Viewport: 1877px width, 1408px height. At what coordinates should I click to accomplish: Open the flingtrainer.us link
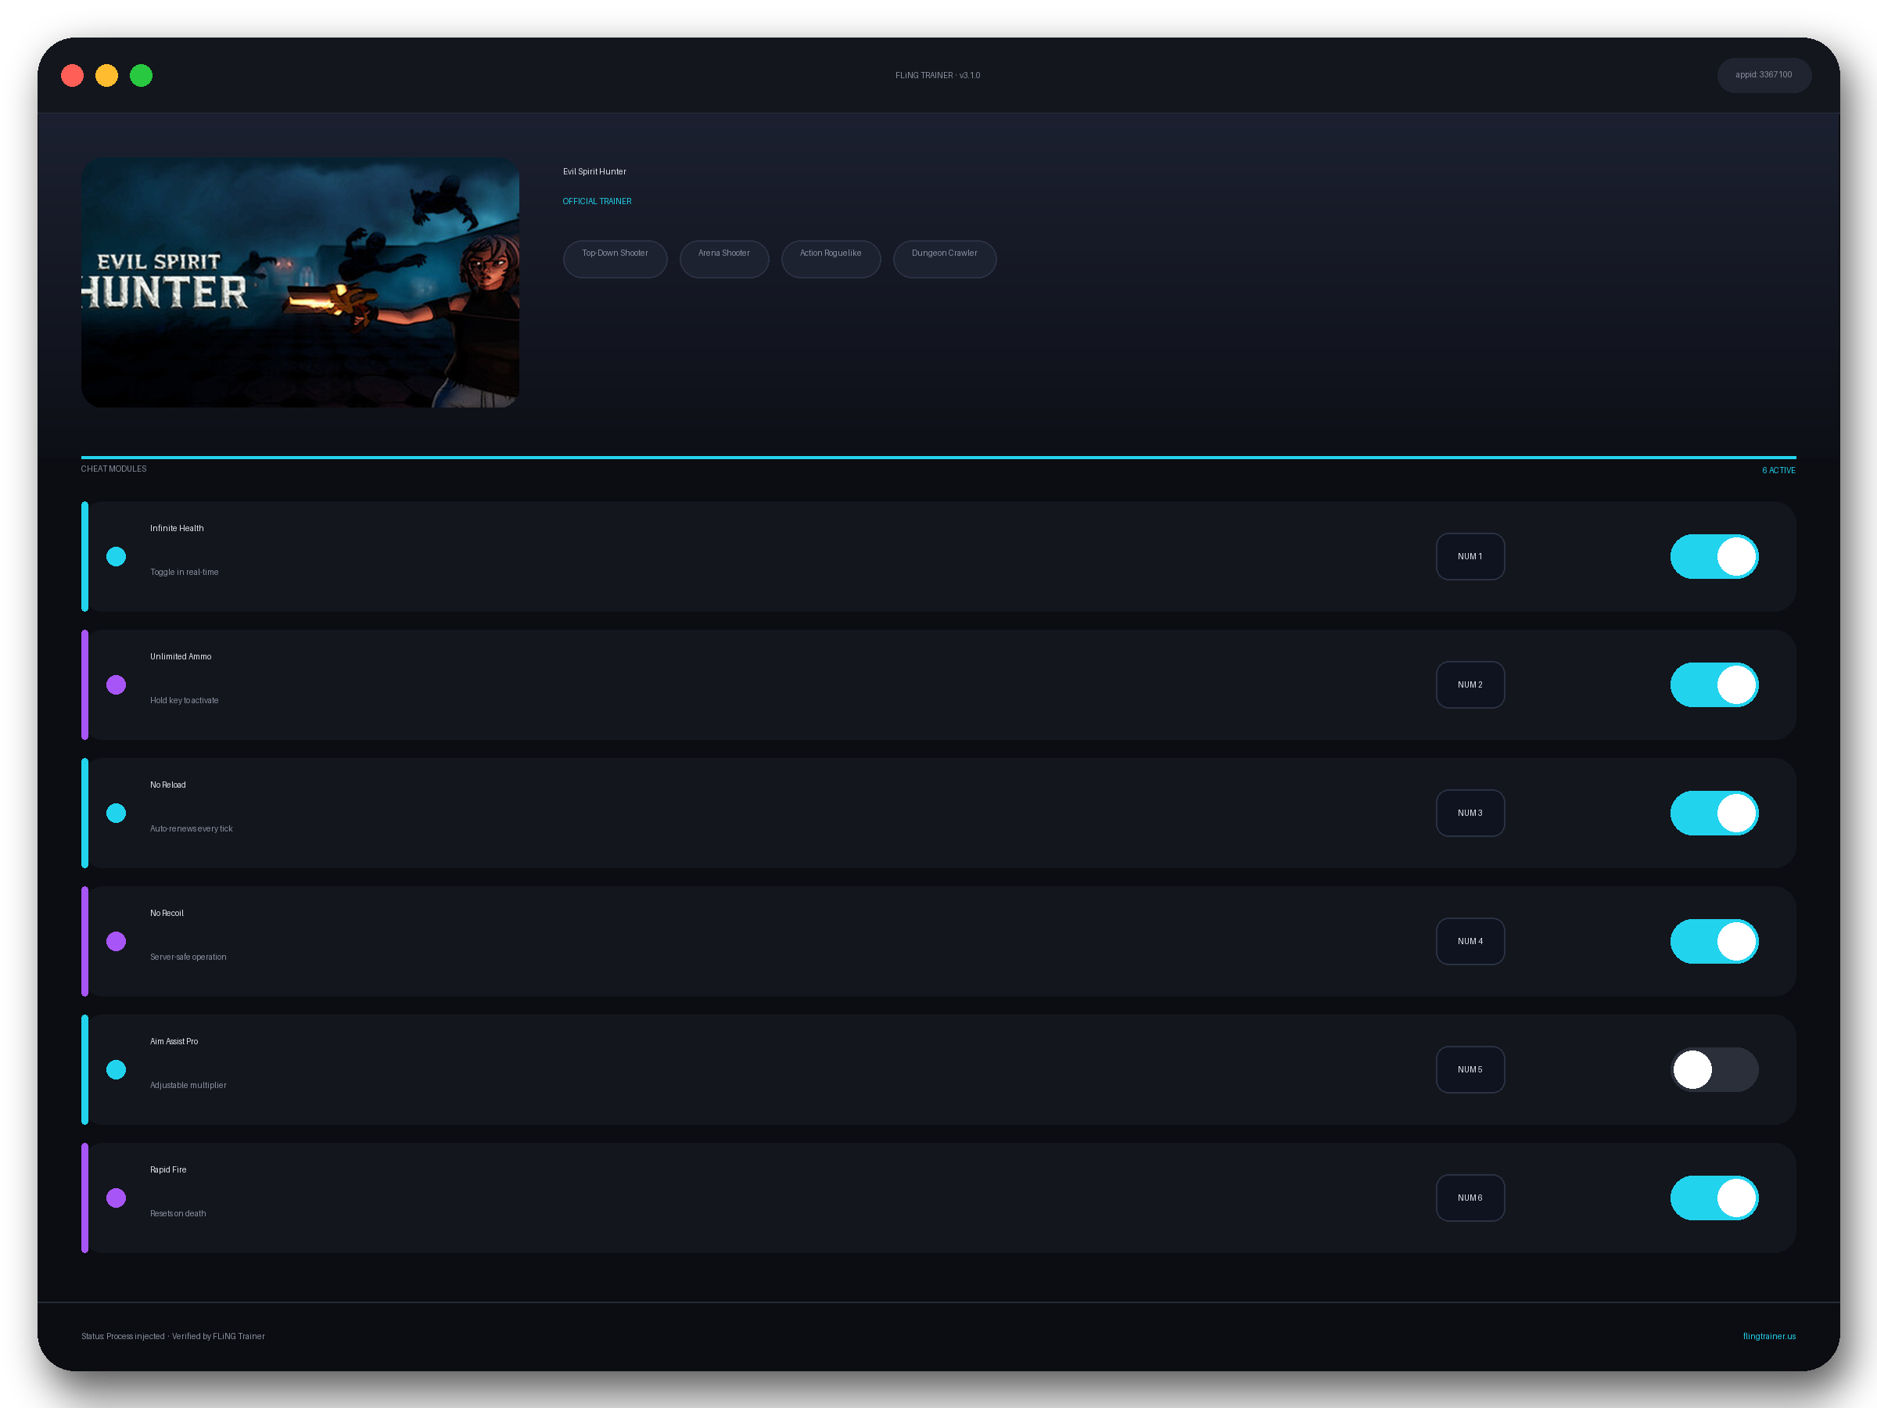(x=1769, y=1336)
